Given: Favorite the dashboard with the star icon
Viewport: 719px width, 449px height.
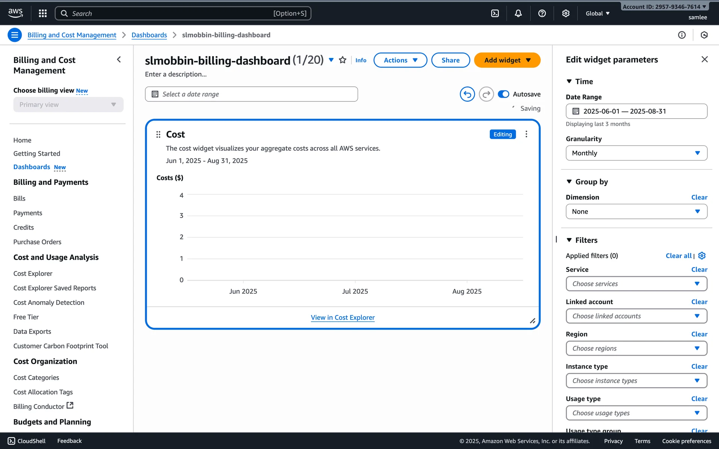Looking at the screenshot, I should pos(342,60).
